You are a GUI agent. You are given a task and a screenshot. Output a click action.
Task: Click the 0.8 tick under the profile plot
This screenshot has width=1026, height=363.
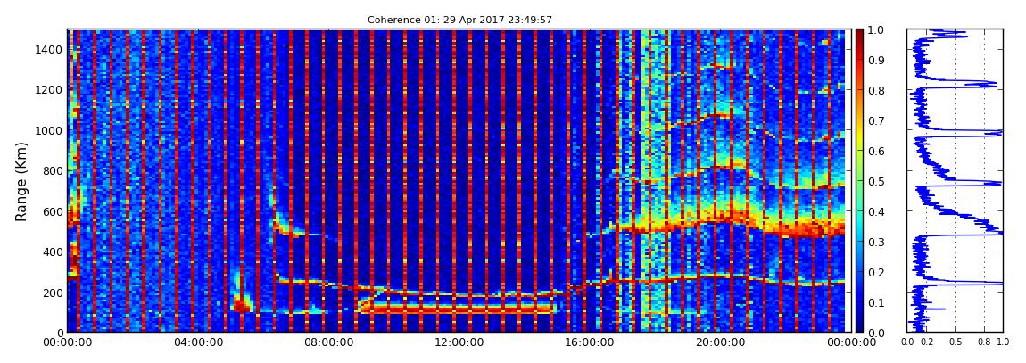pyautogui.click(x=984, y=342)
